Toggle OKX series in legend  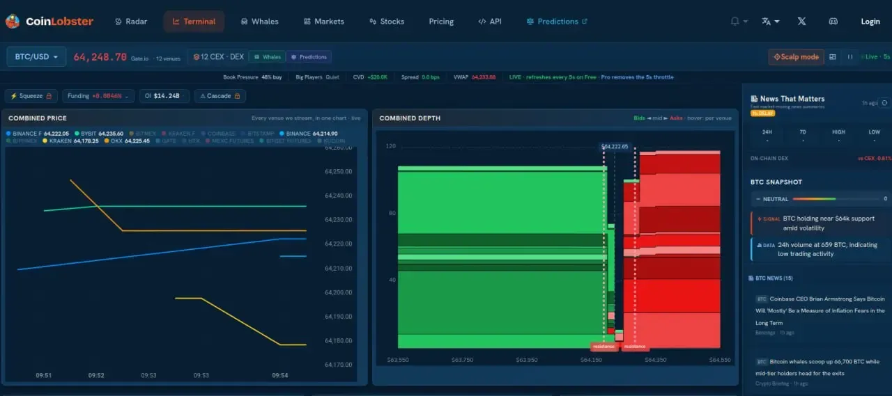127,141
